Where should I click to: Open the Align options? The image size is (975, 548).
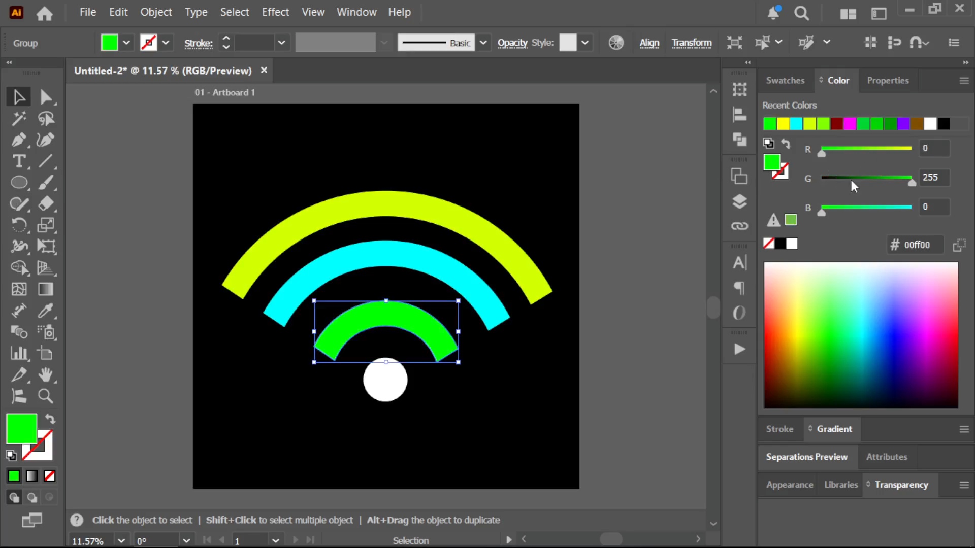click(x=649, y=43)
